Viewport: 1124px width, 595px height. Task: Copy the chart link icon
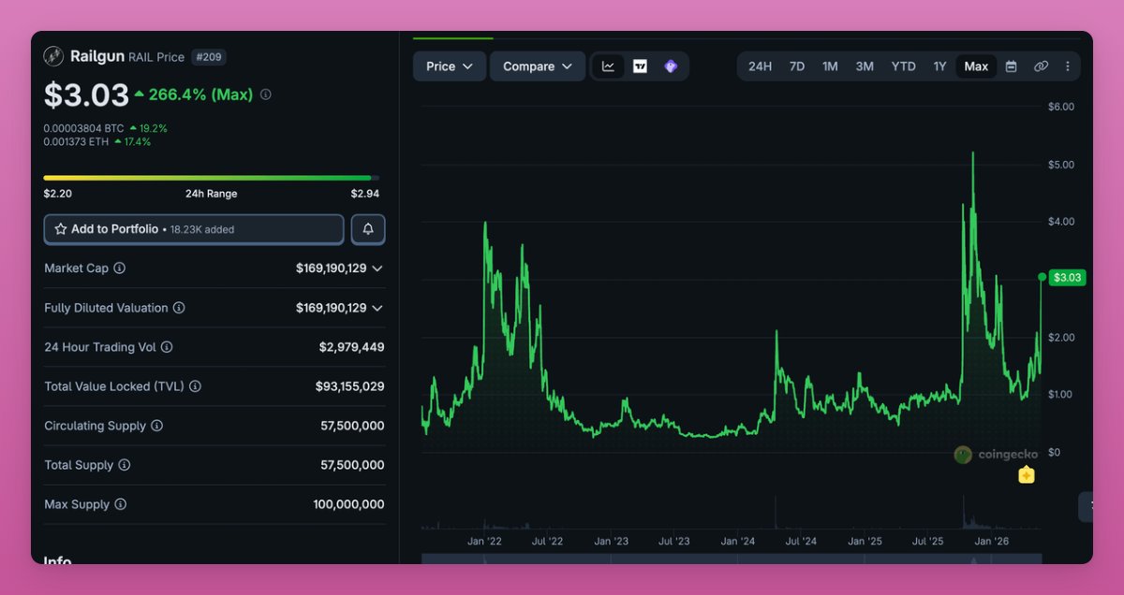pos(1041,66)
